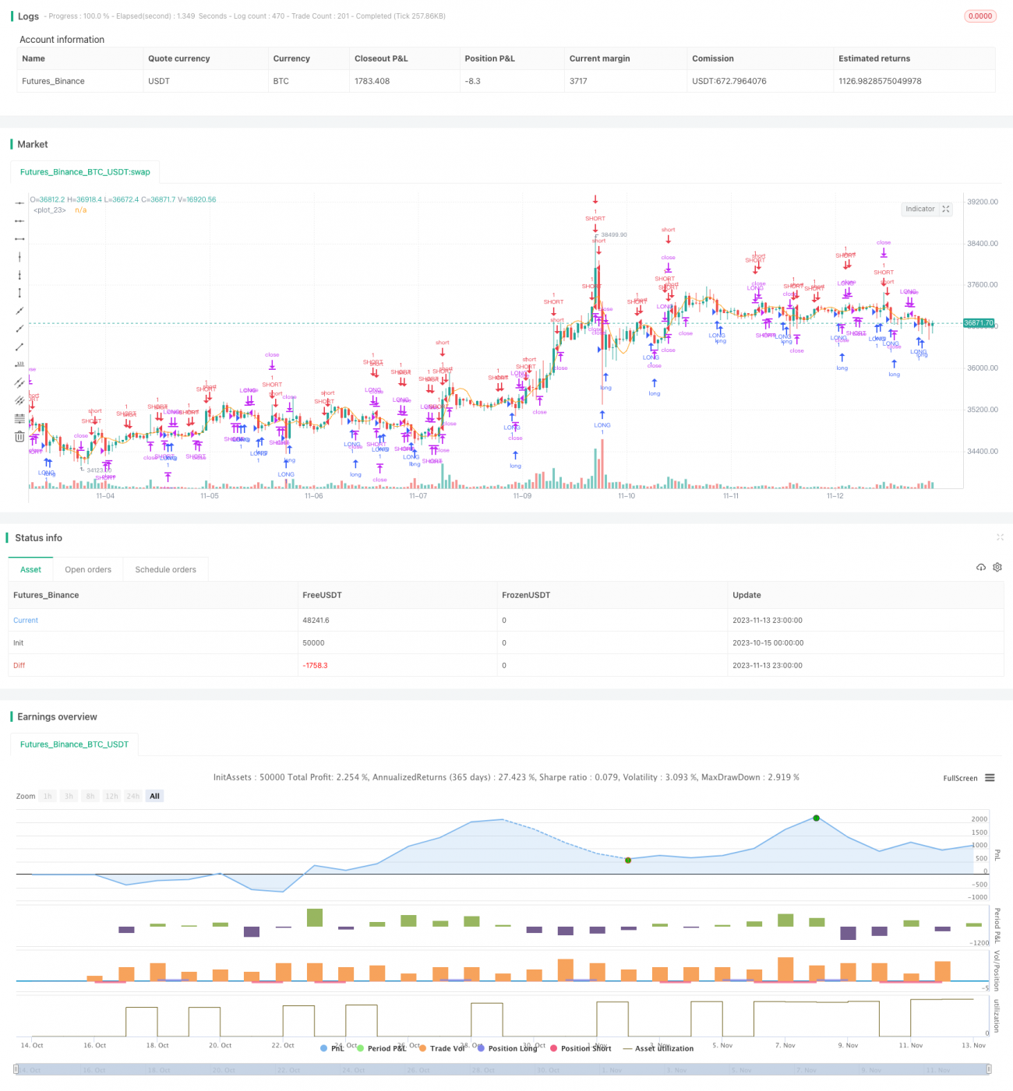Click the earnings chart range navigator bar
This screenshot has width=1013, height=1091.
click(502, 1070)
